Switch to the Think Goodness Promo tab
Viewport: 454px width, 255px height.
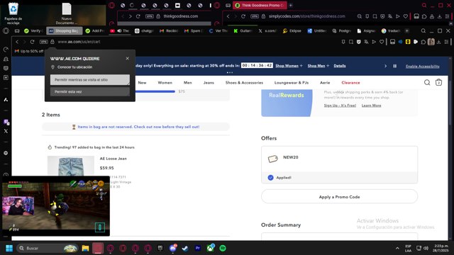(260, 5)
